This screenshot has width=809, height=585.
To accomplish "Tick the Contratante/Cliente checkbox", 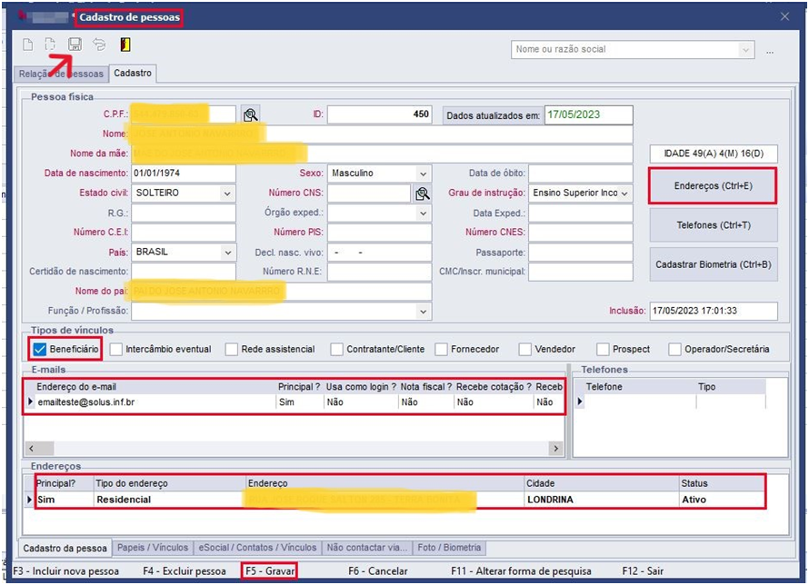I will 337,349.
